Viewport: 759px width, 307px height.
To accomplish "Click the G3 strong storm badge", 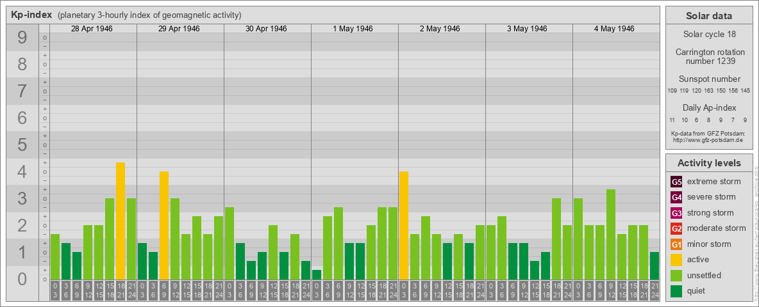I will coord(677,213).
